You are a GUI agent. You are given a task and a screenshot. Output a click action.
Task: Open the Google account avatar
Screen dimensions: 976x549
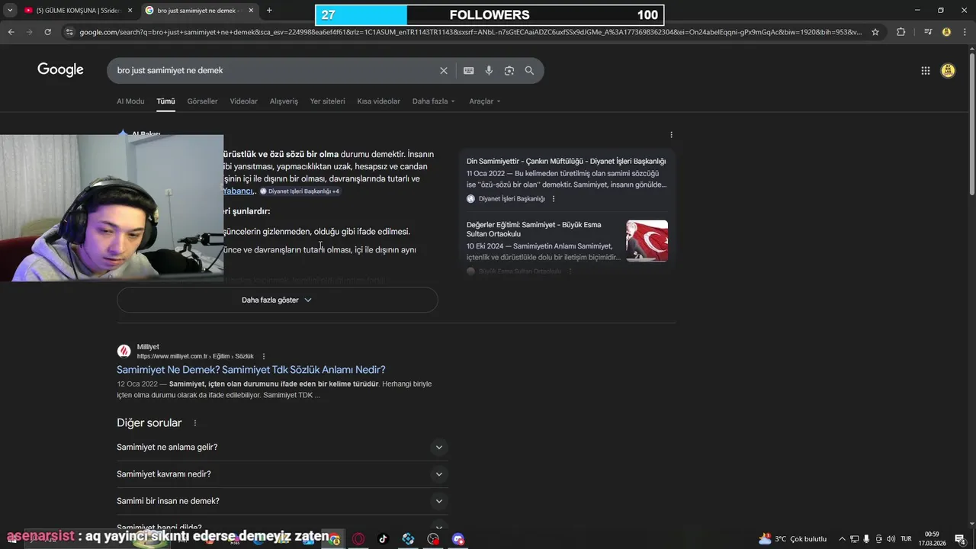[x=948, y=70]
